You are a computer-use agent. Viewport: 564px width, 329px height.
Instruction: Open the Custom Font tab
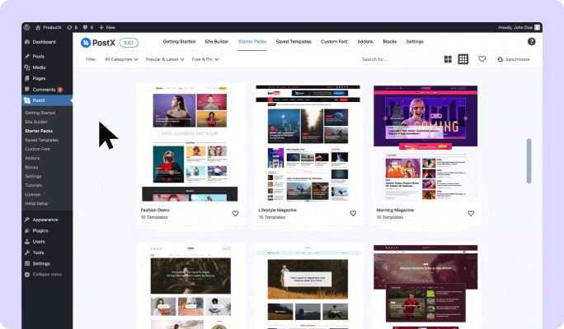[x=334, y=42]
